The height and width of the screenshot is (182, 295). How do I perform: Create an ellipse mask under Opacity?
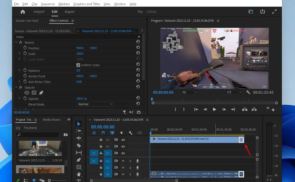[x=27, y=93]
